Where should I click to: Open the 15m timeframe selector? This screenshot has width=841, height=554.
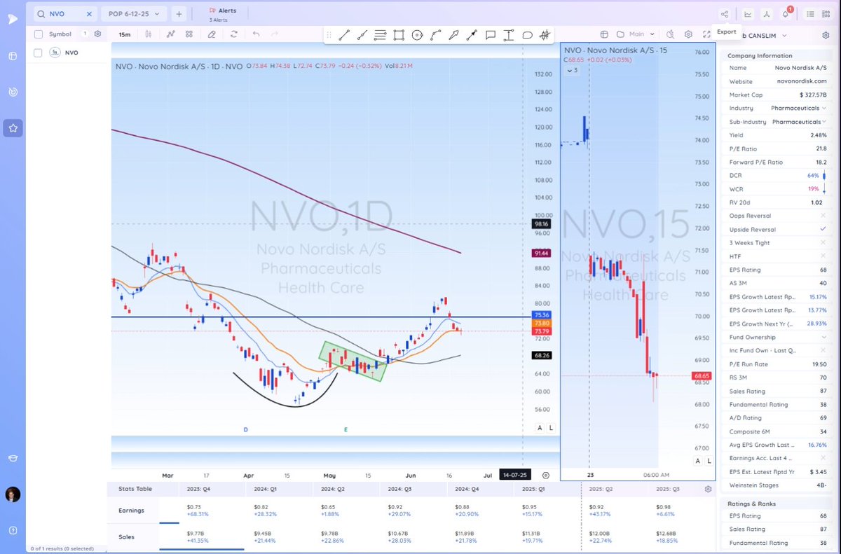(x=124, y=34)
